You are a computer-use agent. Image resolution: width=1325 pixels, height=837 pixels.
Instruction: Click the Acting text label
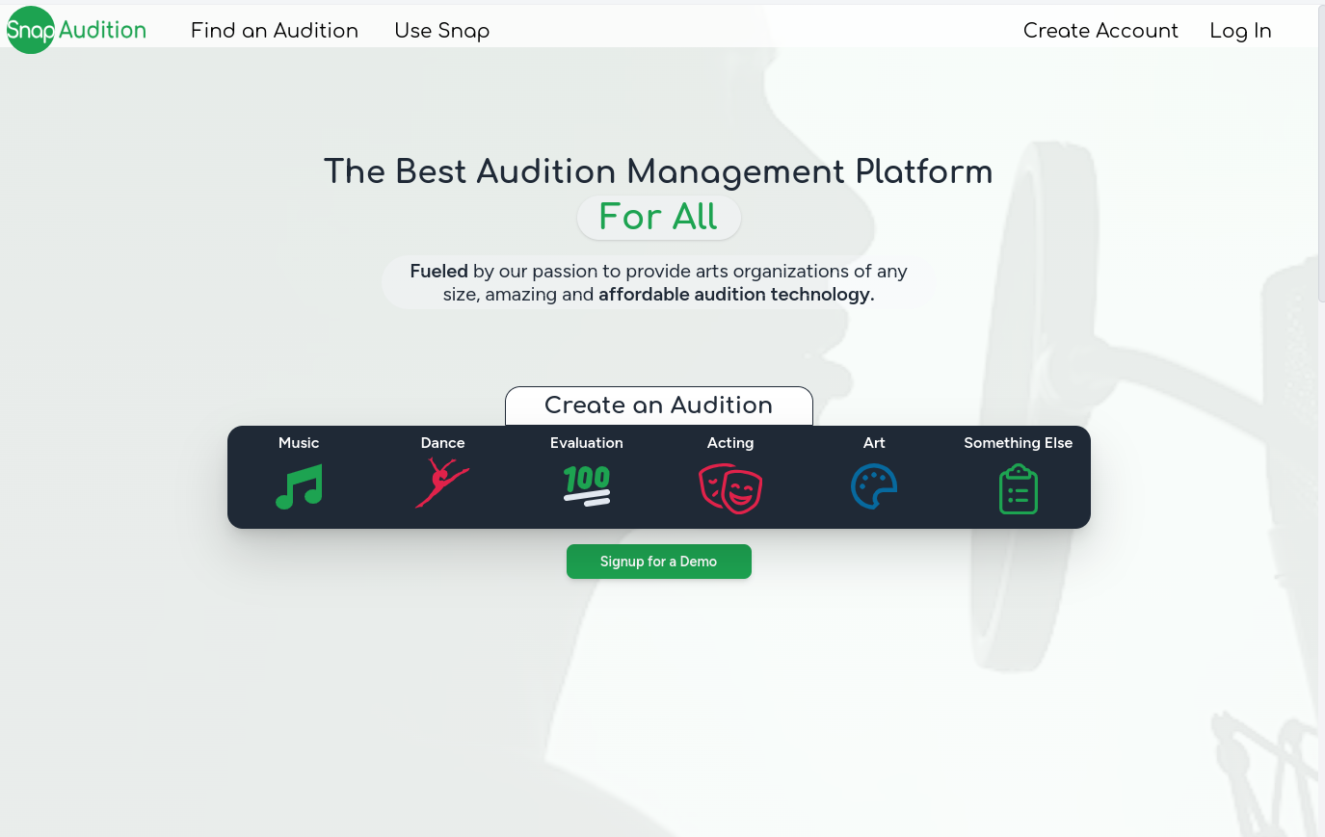pyautogui.click(x=730, y=443)
